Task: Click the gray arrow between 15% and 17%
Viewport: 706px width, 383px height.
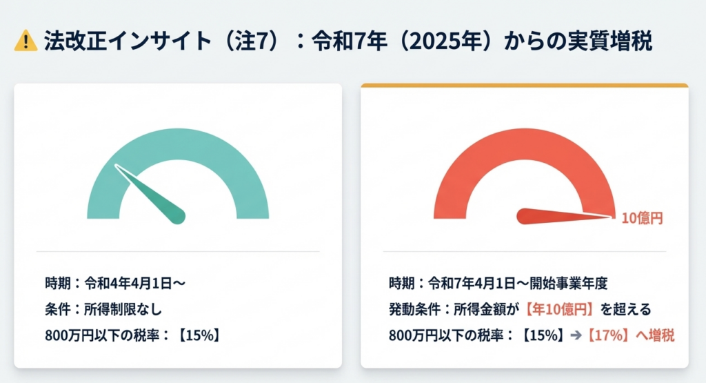Action: pos(574,336)
